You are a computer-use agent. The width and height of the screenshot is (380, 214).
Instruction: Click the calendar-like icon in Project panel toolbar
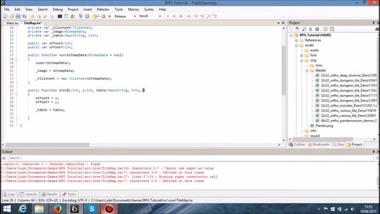click(332, 29)
